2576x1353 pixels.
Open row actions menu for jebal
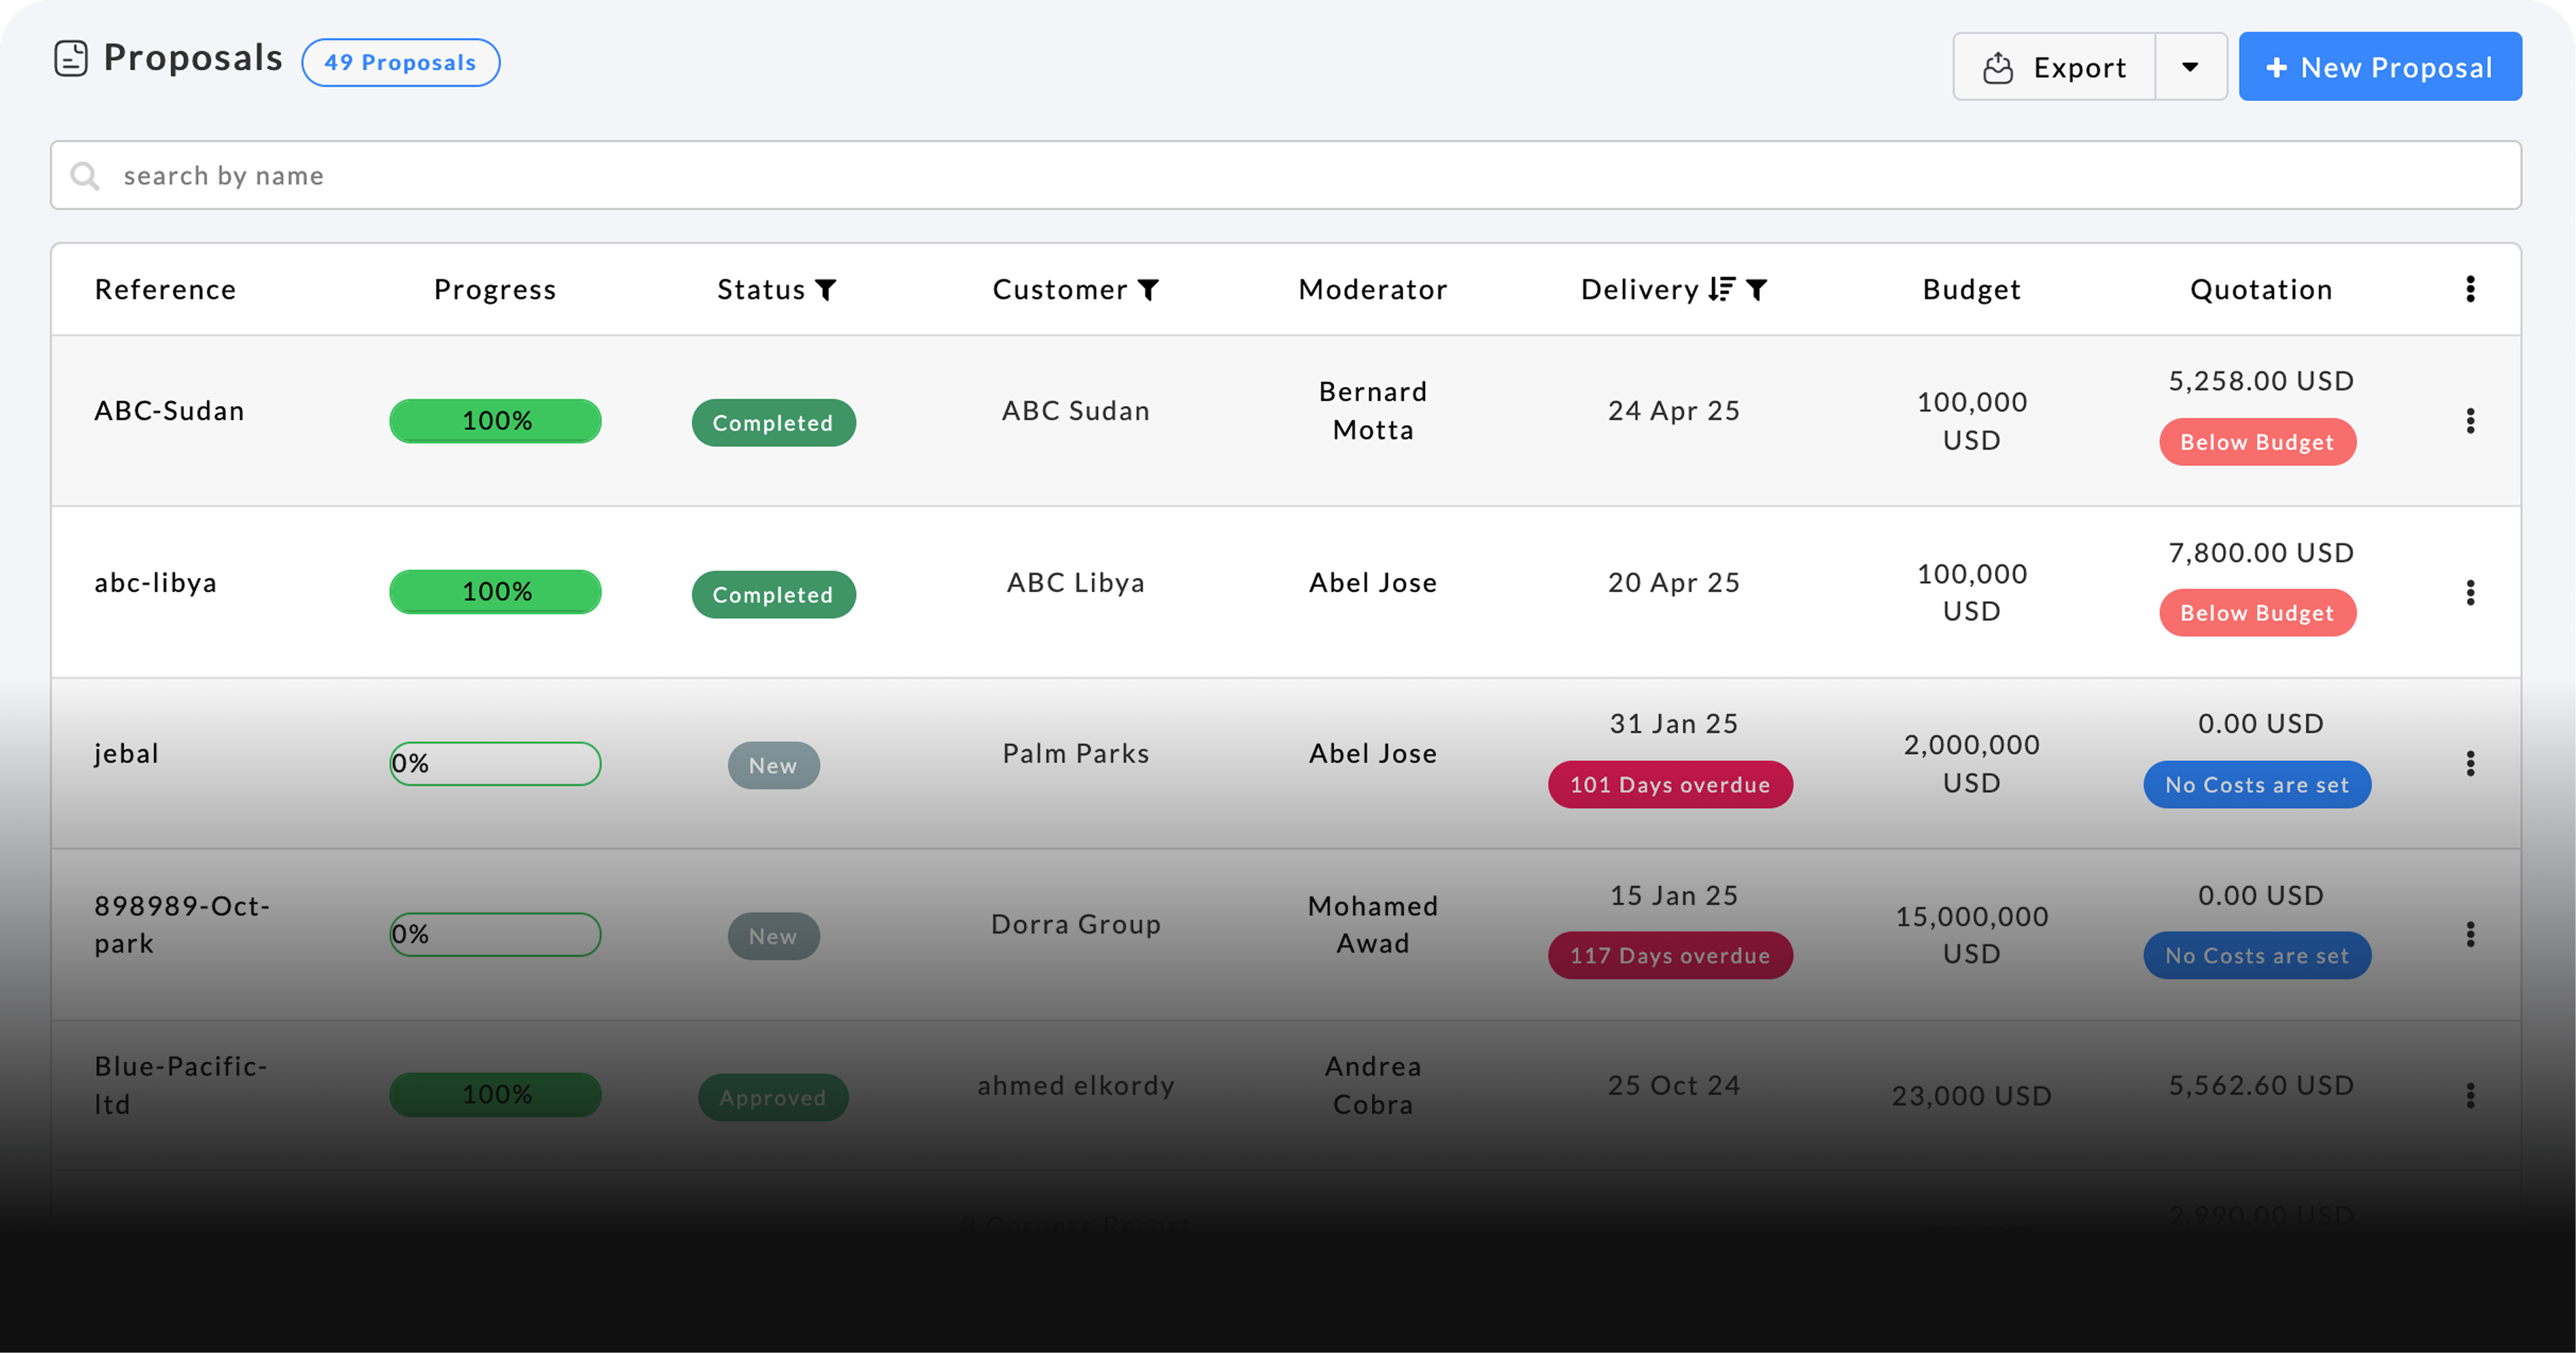2470,764
